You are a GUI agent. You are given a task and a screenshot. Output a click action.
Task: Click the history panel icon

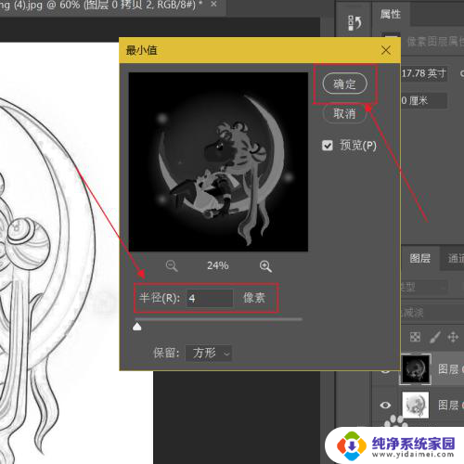354,22
